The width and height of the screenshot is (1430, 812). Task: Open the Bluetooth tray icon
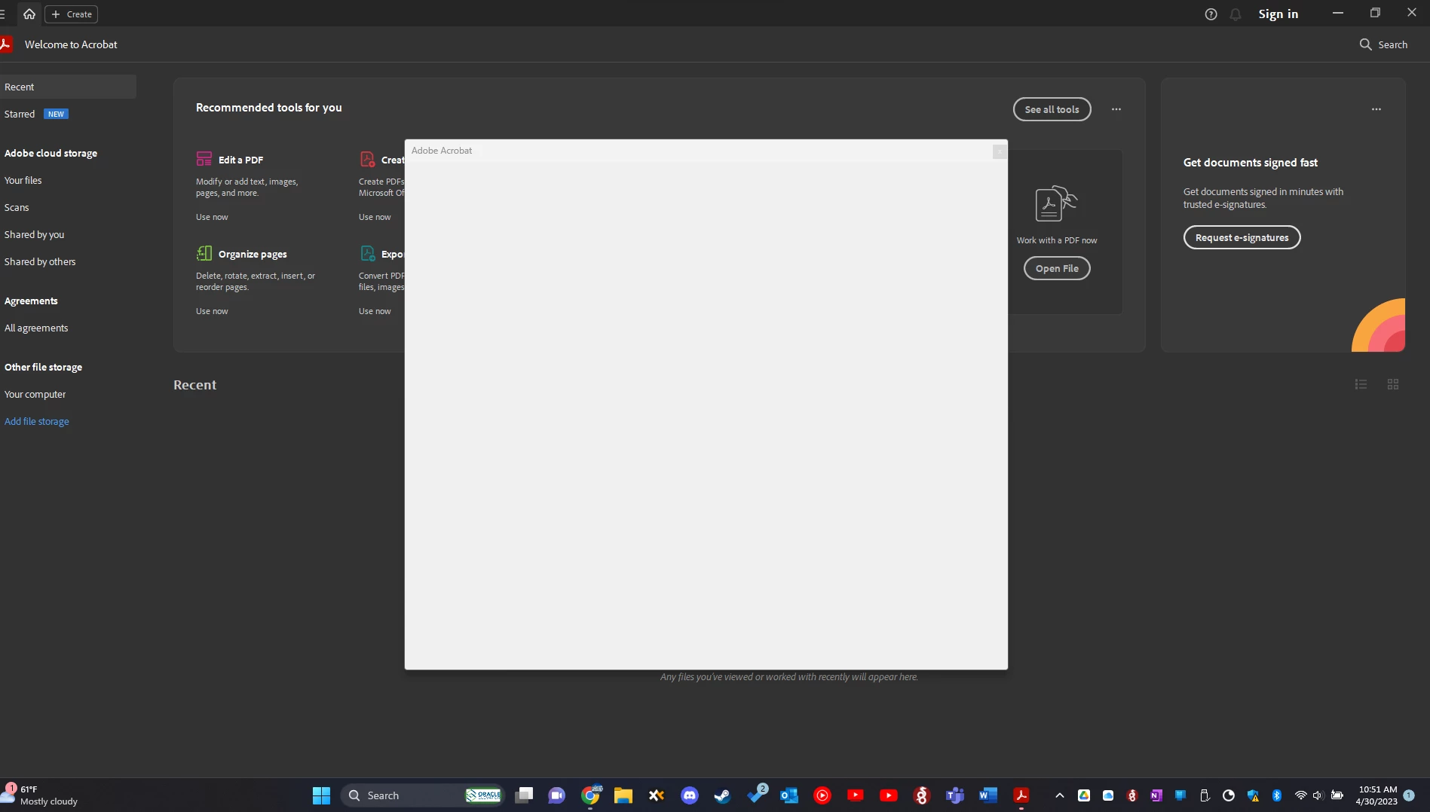coord(1277,795)
